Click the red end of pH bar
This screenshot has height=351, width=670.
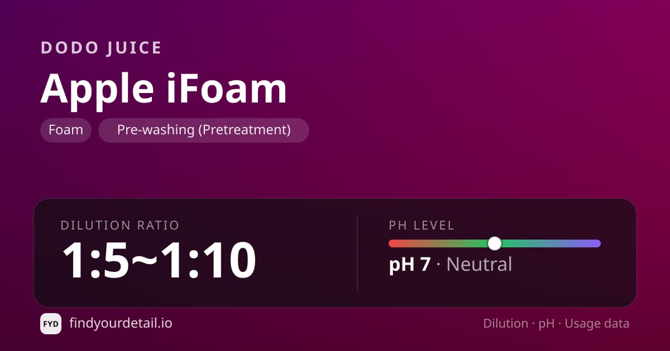point(393,243)
